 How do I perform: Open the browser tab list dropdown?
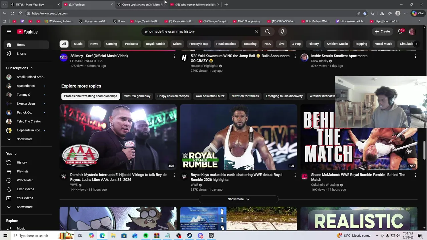[x=4, y=4]
